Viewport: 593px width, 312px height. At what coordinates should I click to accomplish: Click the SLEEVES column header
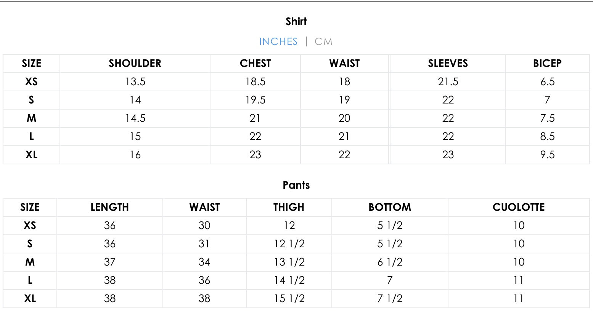(448, 64)
